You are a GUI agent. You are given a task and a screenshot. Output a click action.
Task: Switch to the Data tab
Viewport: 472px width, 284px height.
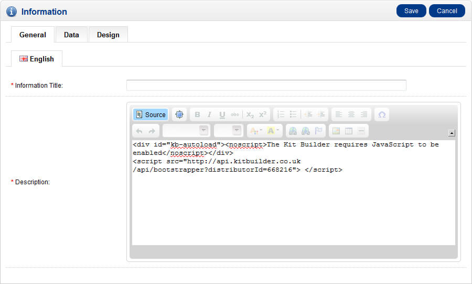[71, 35]
